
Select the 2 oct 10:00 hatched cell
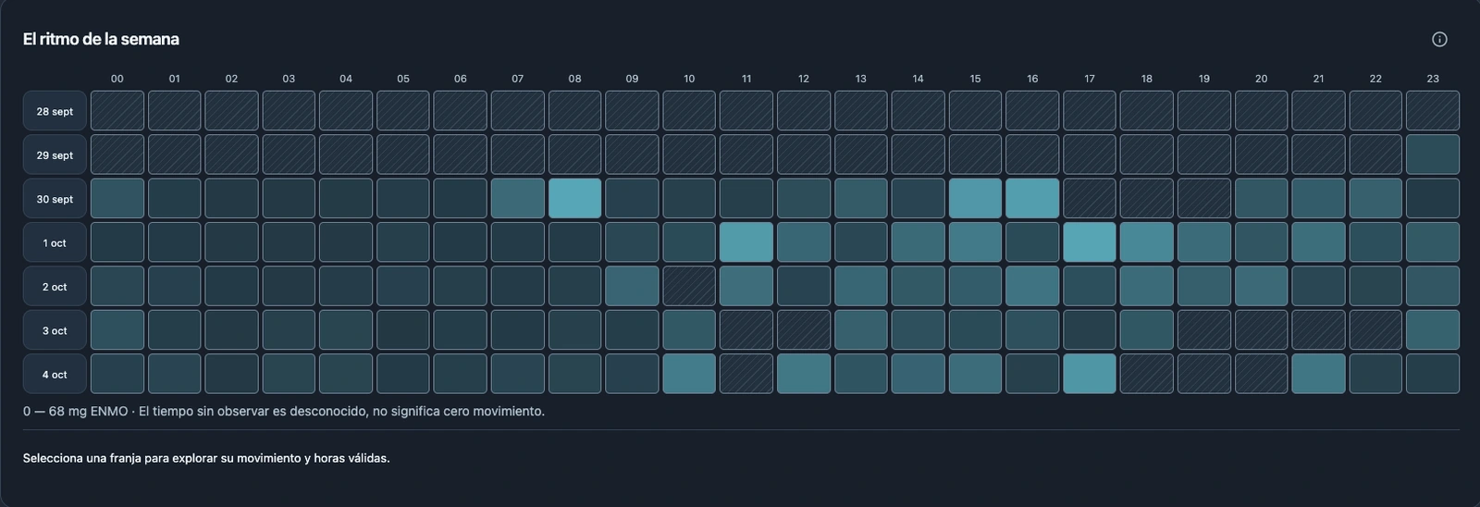(689, 287)
